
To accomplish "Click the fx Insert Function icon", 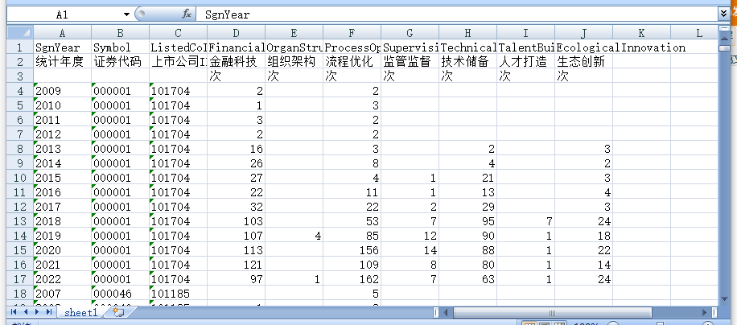I will coord(187,14).
